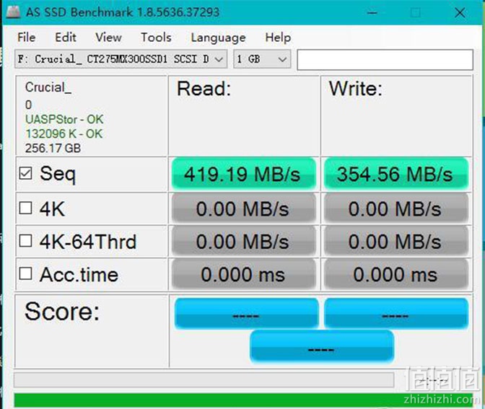The width and height of the screenshot is (485, 409).
Task: Open the Language menu
Action: (x=219, y=38)
